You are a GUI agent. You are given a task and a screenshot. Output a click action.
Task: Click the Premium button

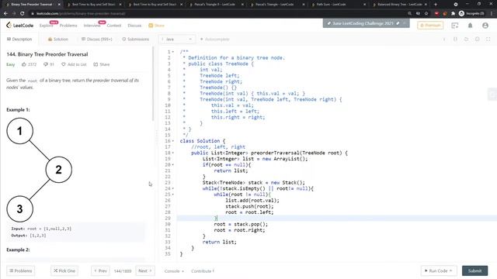click(x=430, y=26)
